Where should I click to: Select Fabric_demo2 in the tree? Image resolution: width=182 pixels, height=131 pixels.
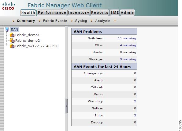click(x=28, y=41)
